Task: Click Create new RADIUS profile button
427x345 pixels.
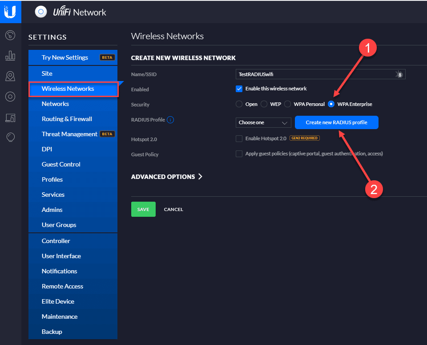Action: tap(336, 122)
